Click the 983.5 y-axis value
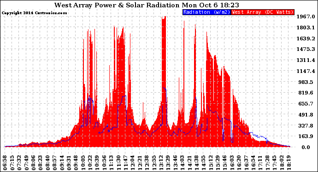 coord(306,82)
